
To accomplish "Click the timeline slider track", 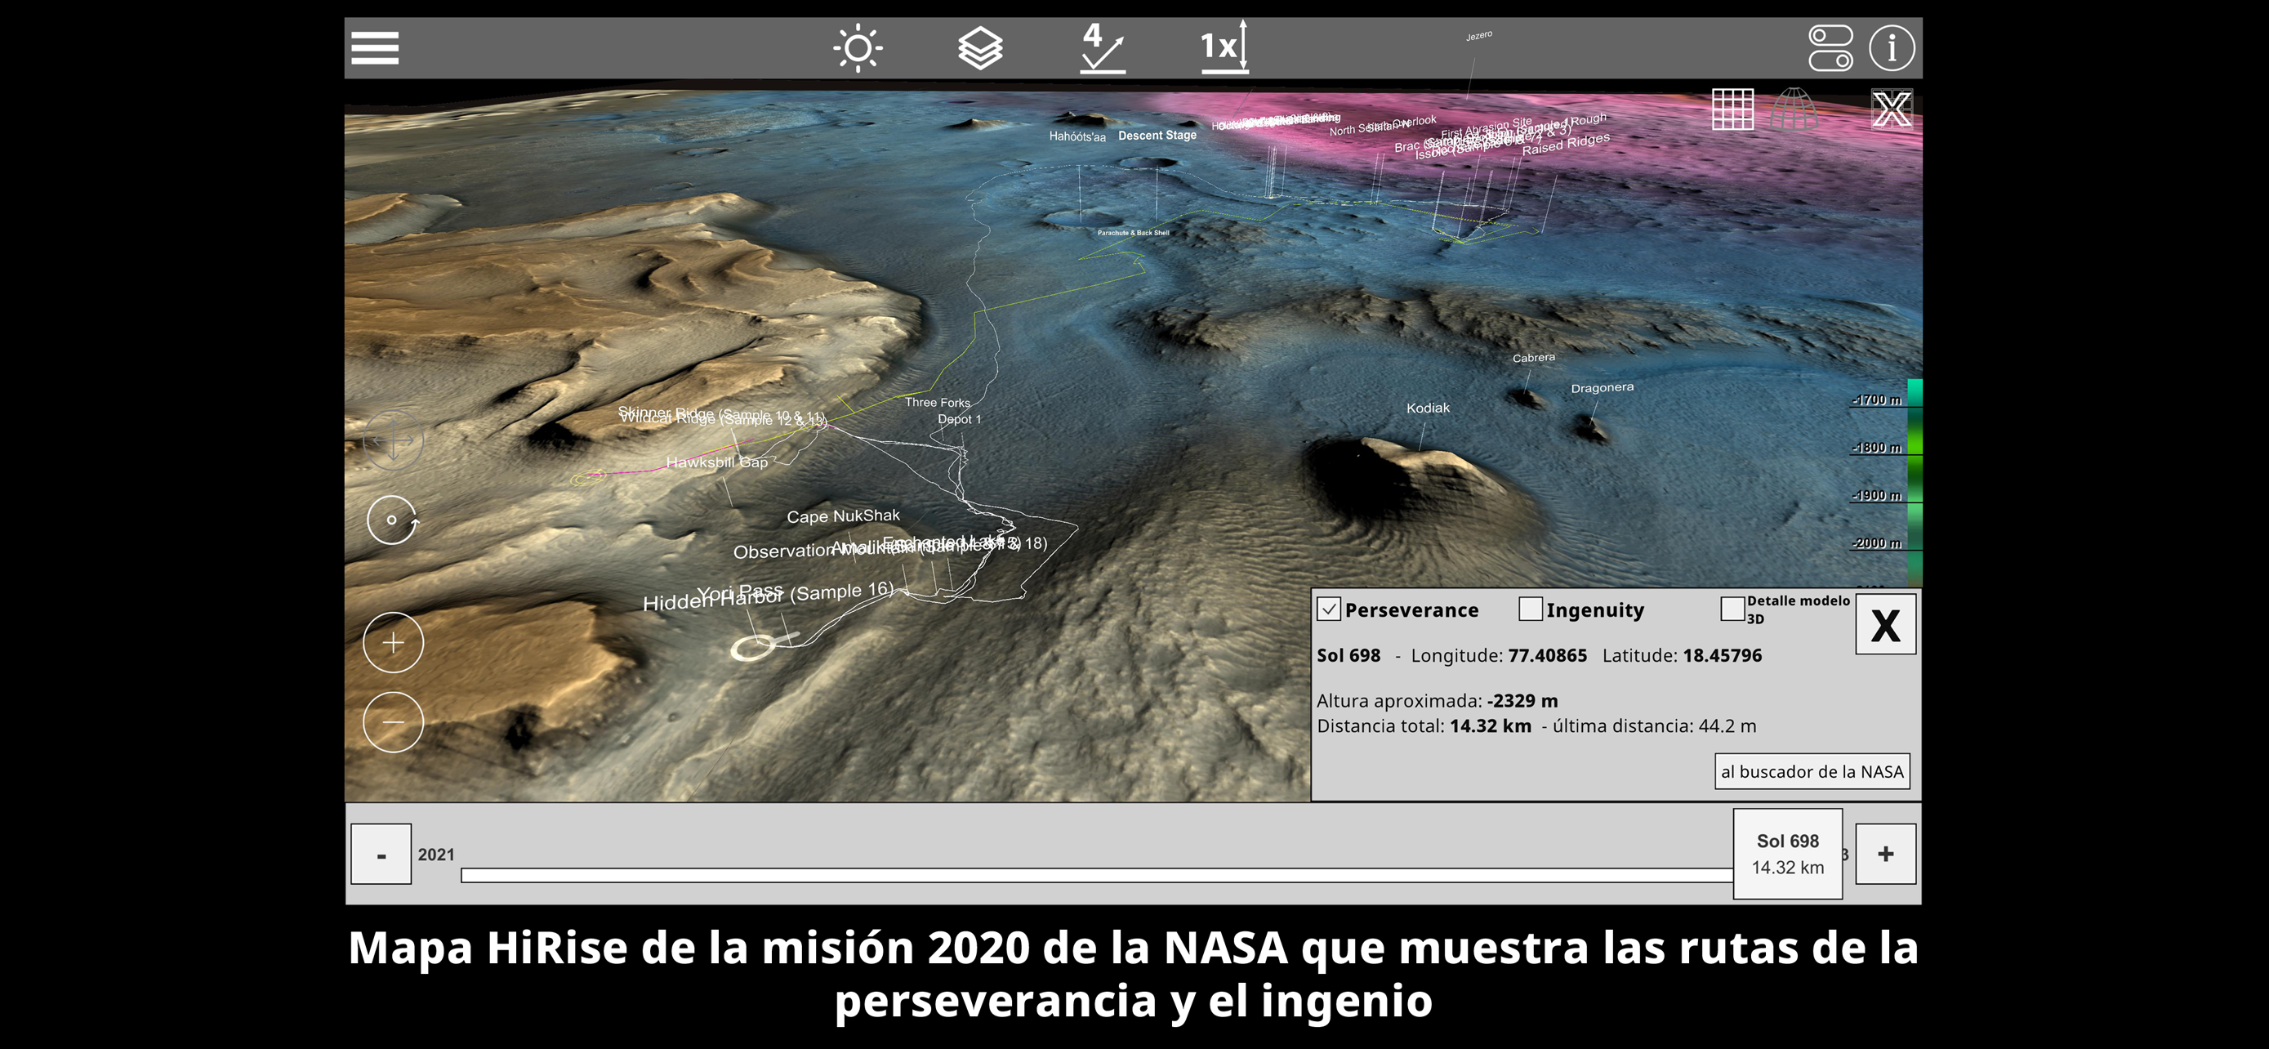I will [x=1097, y=875].
